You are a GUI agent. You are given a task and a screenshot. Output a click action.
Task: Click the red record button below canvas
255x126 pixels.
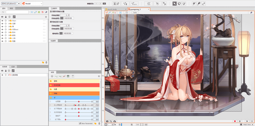click(234, 121)
